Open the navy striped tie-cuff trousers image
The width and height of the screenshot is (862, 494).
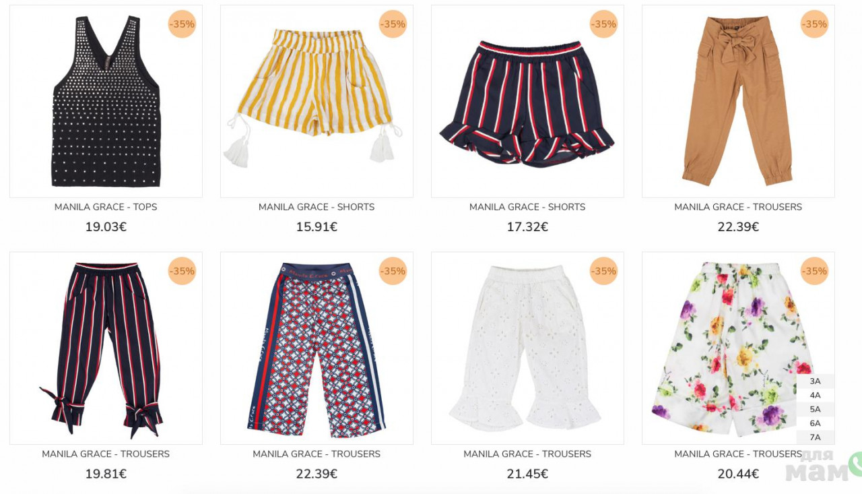pyautogui.click(x=106, y=348)
